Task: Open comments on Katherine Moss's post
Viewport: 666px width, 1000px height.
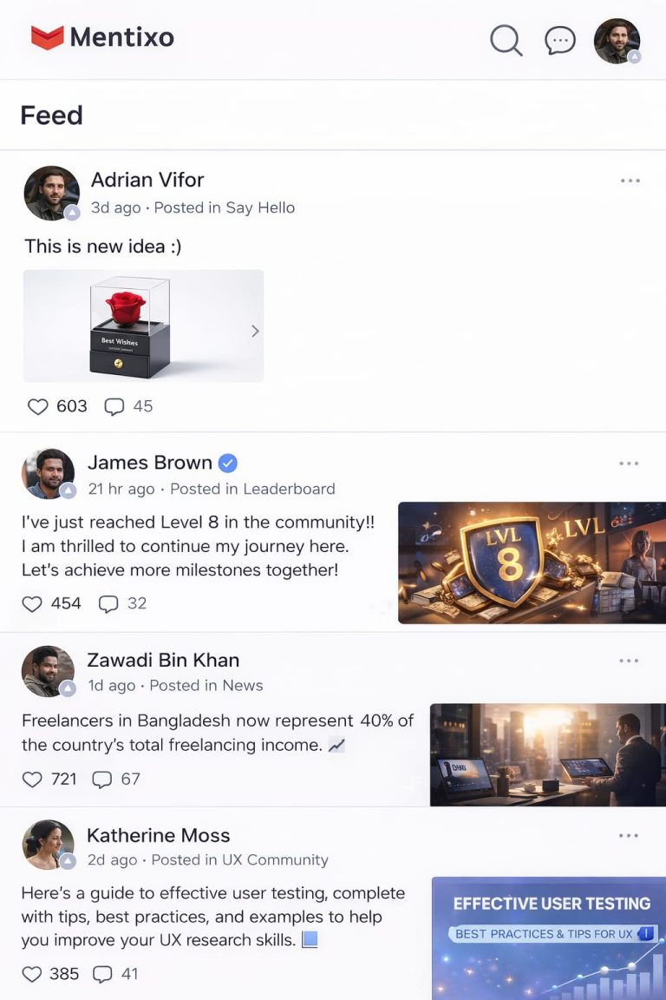Action: coord(102,974)
